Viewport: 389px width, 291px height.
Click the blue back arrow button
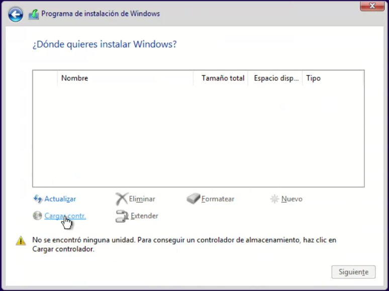pos(16,14)
